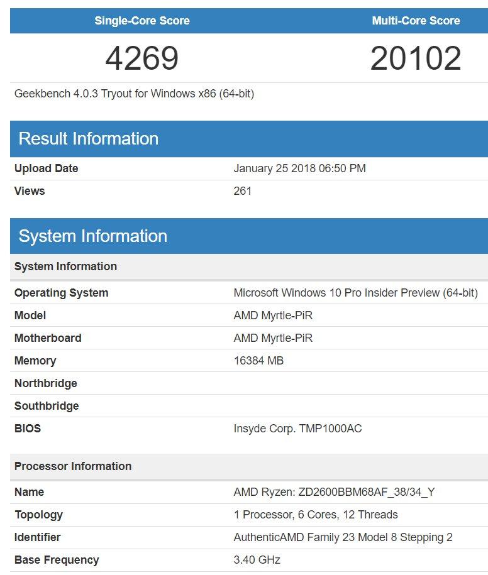Click the Geekbench 4.0.3 Tryout version text
488x575 pixels.
134,94
